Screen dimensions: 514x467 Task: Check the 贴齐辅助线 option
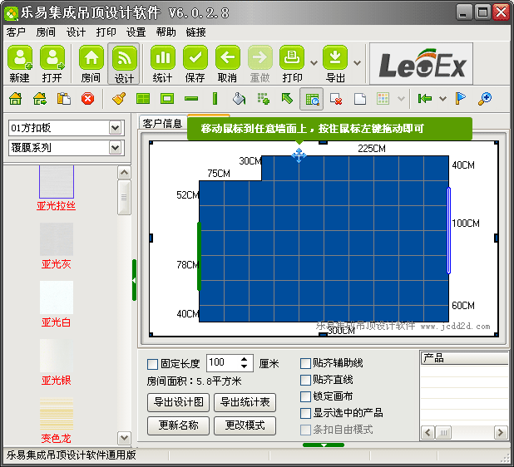tap(305, 363)
